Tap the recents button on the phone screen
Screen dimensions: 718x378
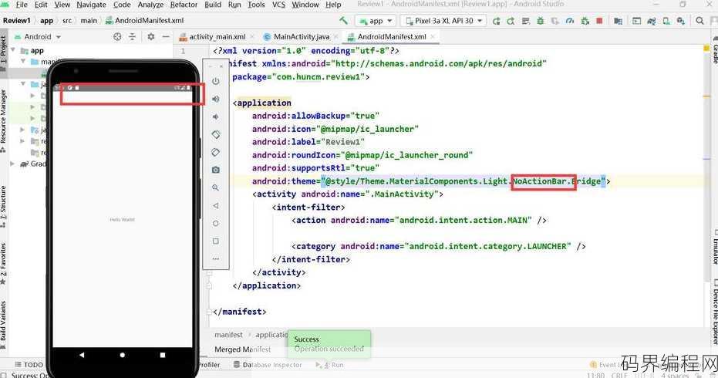click(163, 355)
